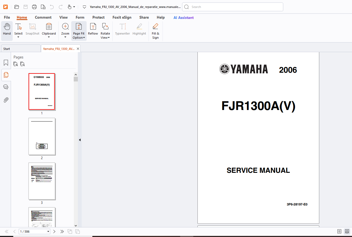Close the Yamaha_FRJ_1300 document tab
This screenshot has width=352, height=237.
(78, 49)
